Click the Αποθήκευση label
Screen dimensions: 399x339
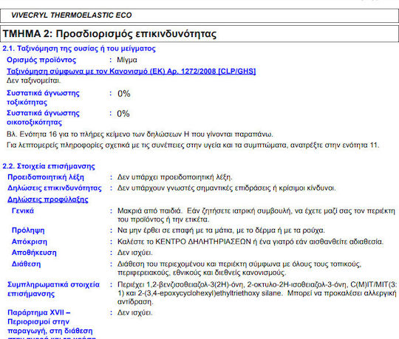[x=34, y=253]
